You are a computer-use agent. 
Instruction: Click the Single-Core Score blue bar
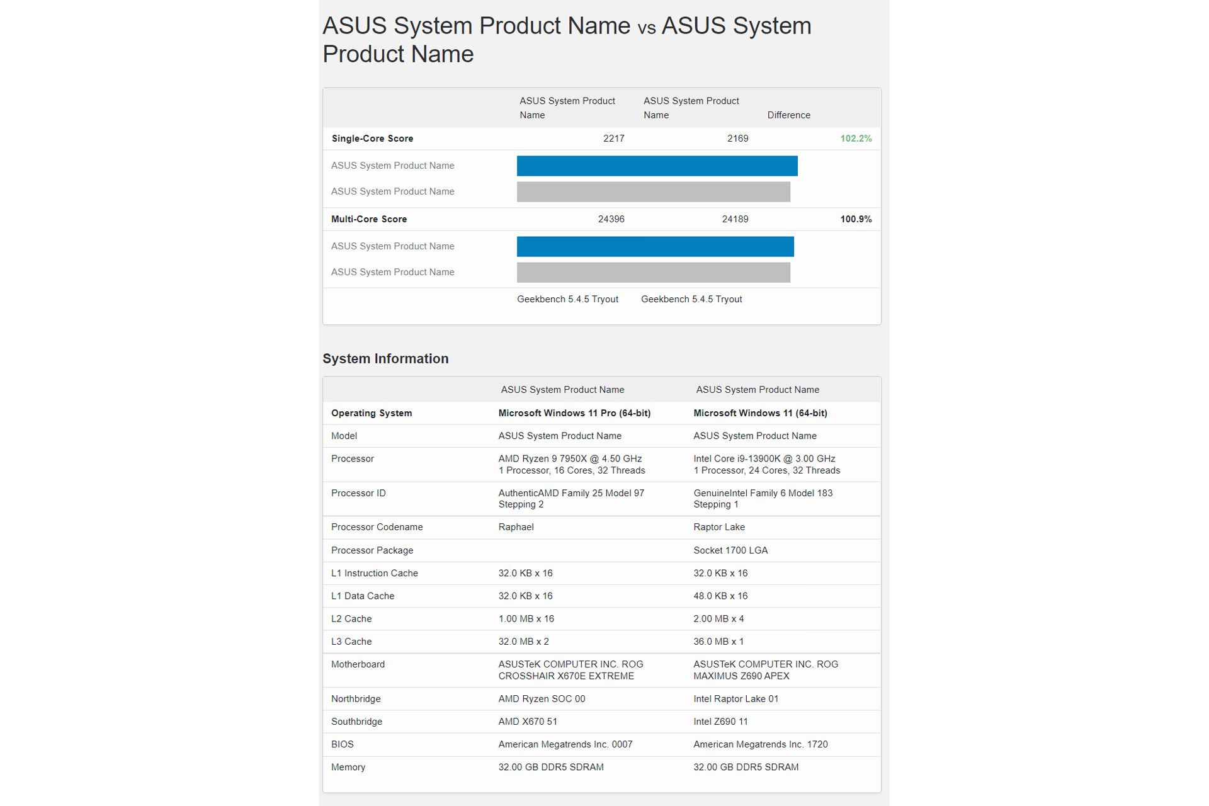(657, 166)
